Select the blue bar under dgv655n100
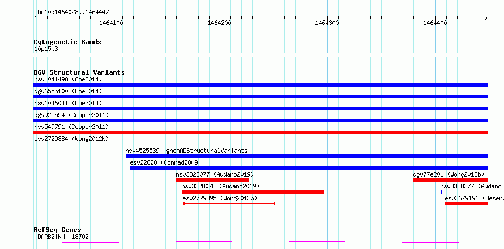504x249 pixels. point(260,97)
